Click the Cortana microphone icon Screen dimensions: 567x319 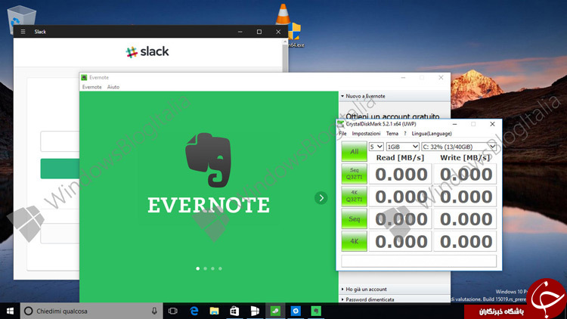(x=154, y=311)
